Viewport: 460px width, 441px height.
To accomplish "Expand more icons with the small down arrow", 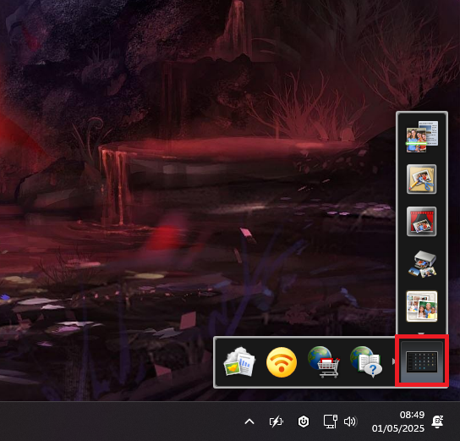I will click(x=421, y=334).
